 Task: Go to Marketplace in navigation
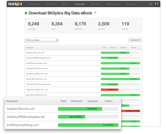point(114,4)
